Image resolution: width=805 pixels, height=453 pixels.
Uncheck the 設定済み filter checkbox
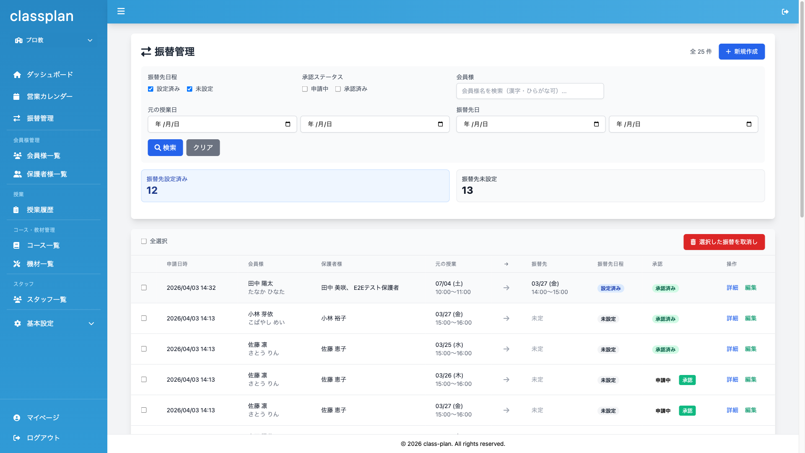[x=150, y=89]
